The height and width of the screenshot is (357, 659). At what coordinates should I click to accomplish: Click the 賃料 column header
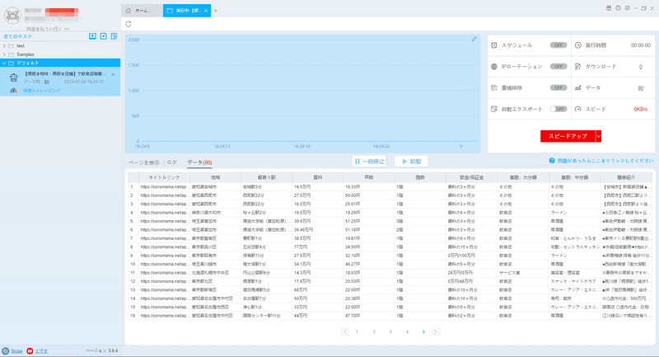pyautogui.click(x=318, y=177)
